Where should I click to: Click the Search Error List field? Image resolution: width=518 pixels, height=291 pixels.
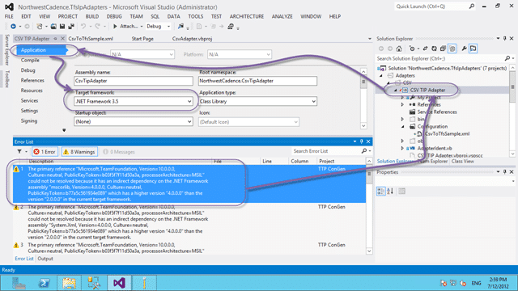[x=327, y=151]
